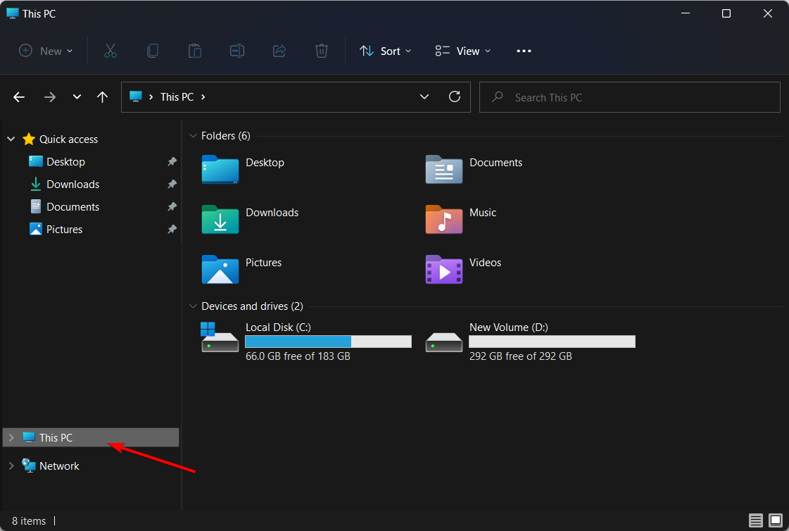The image size is (789, 531).
Task: Open the Pictures folder icon in Folders
Action: click(220, 269)
